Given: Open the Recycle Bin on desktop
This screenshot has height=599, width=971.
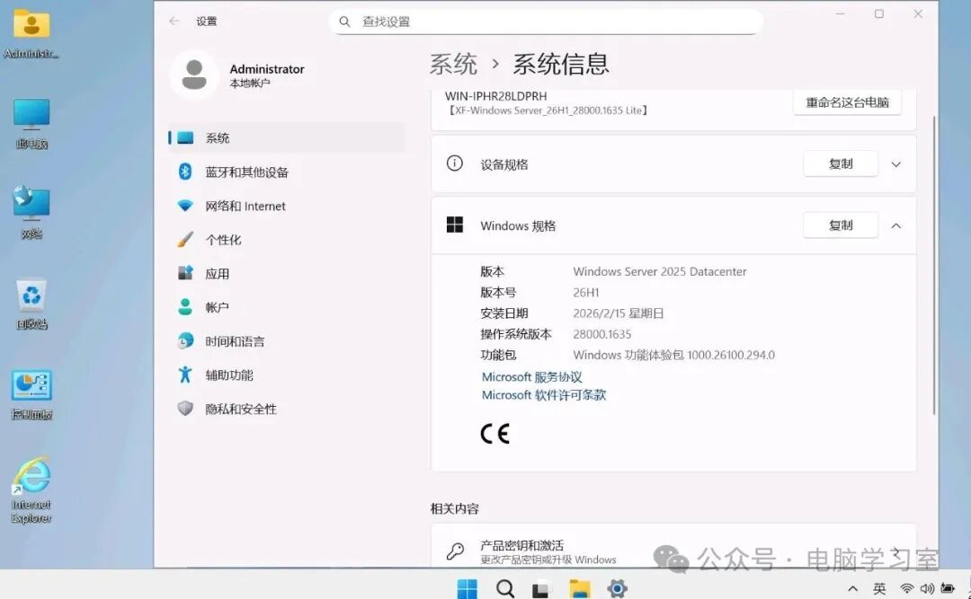Looking at the screenshot, I should 31,296.
